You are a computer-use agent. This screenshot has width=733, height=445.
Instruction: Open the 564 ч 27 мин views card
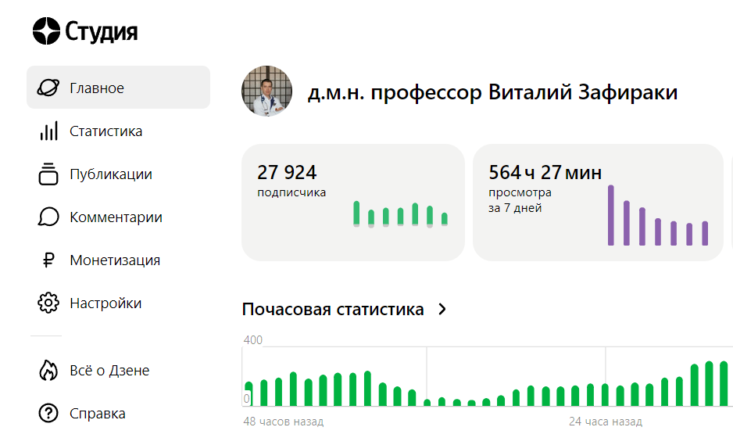click(598, 202)
